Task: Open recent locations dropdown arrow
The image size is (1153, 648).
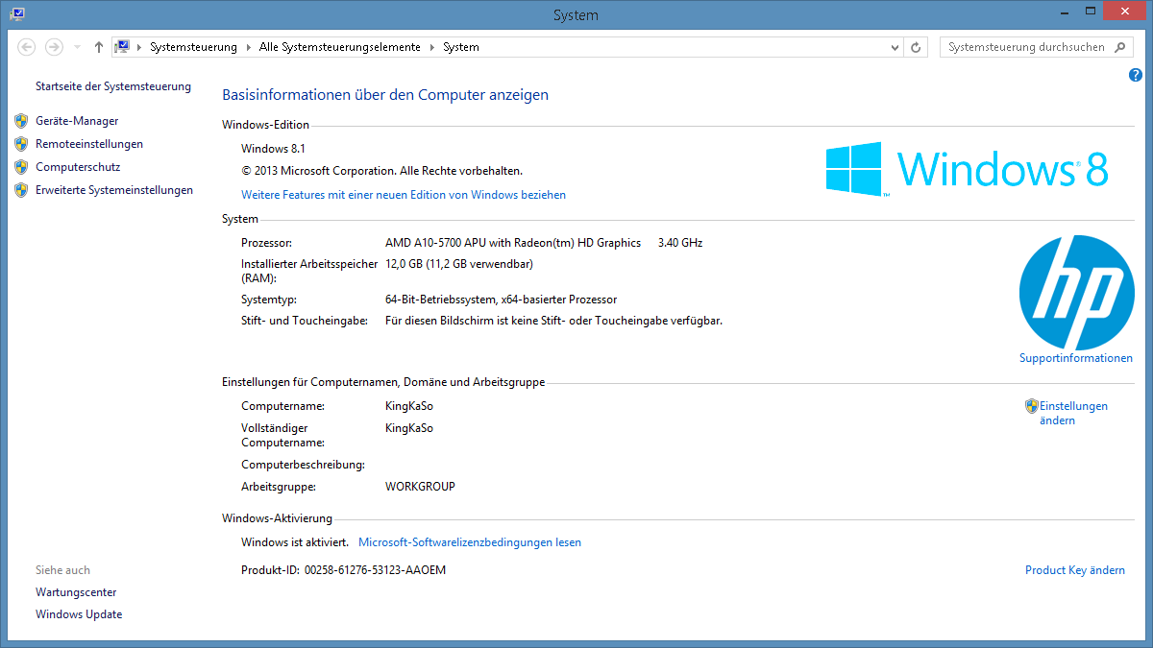Action: click(77, 47)
